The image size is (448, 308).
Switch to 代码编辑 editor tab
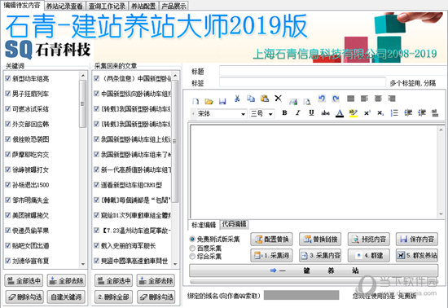pyautogui.click(x=234, y=224)
